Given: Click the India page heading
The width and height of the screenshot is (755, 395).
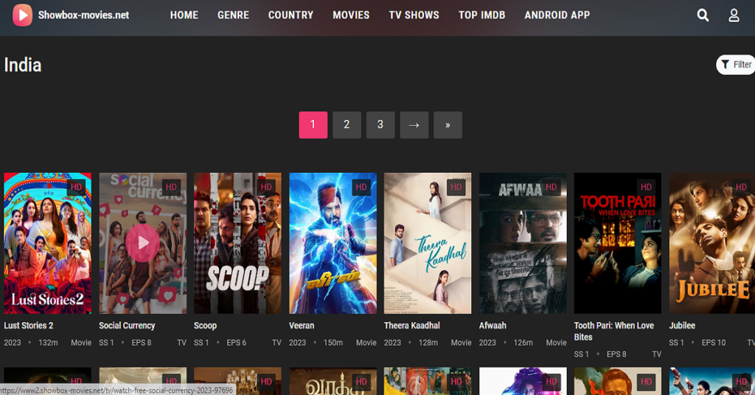Looking at the screenshot, I should coord(23,65).
